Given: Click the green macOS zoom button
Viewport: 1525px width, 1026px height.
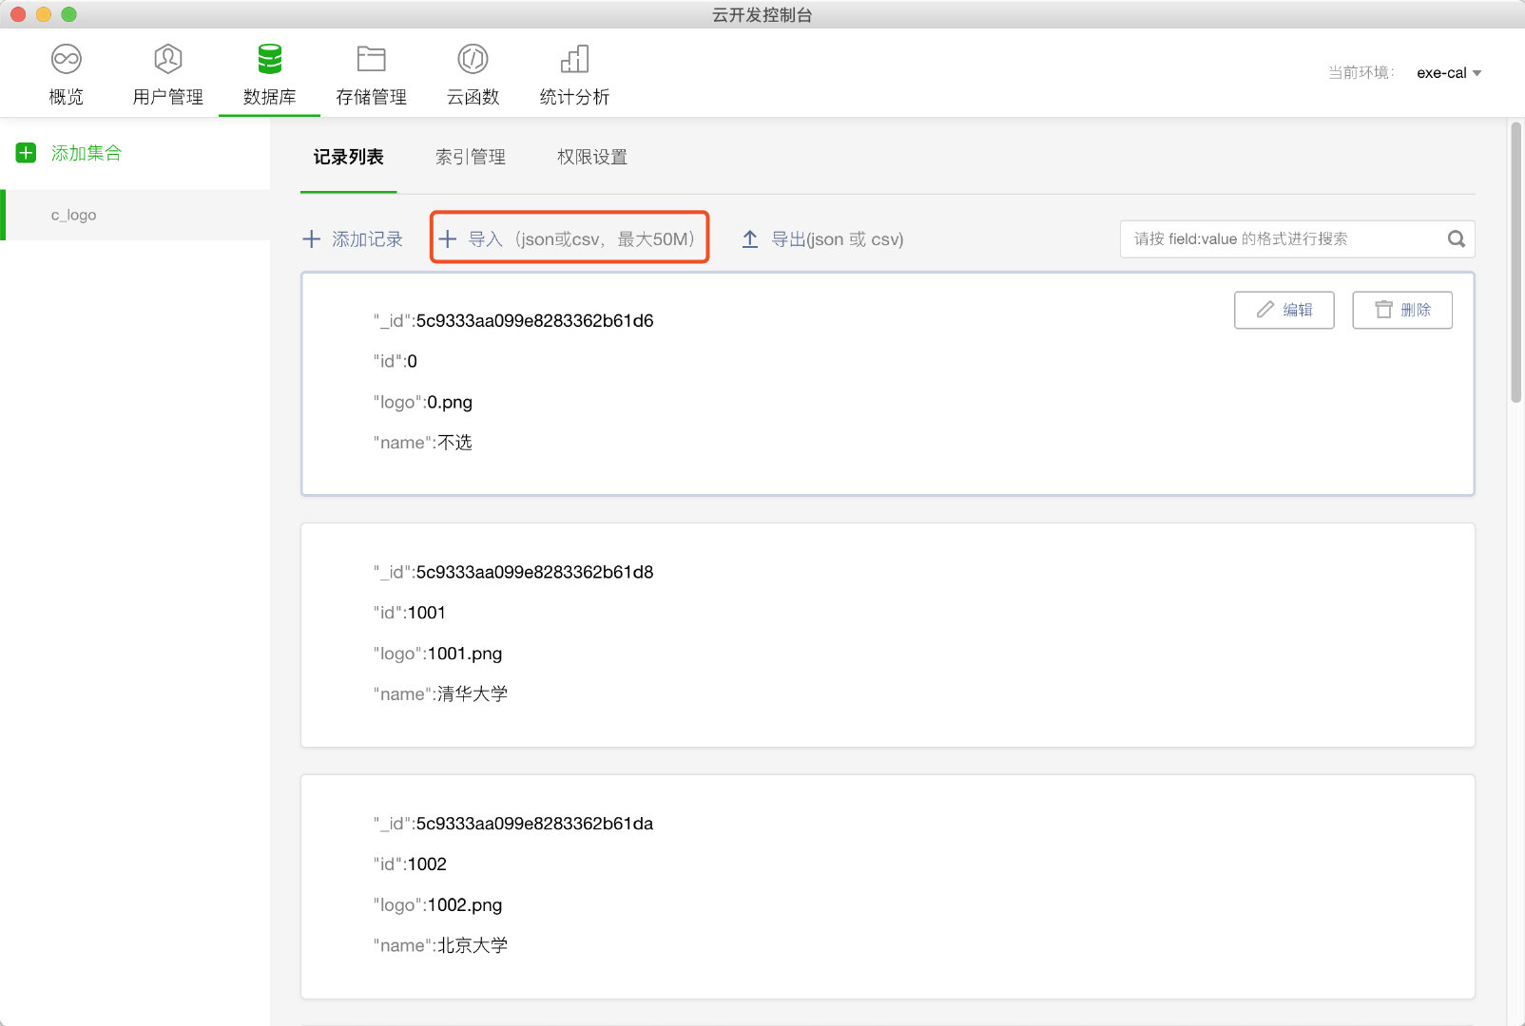Looking at the screenshot, I should click(68, 14).
